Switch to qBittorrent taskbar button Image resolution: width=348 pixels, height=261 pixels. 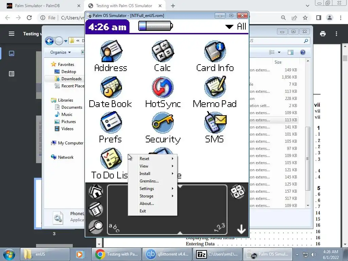pos(168,254)
